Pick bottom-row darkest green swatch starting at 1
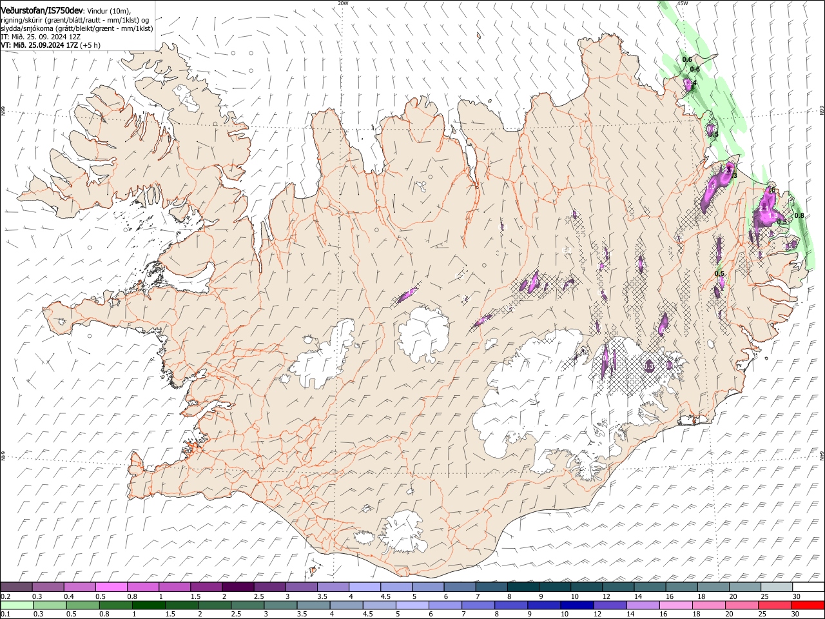 [148, 605]
